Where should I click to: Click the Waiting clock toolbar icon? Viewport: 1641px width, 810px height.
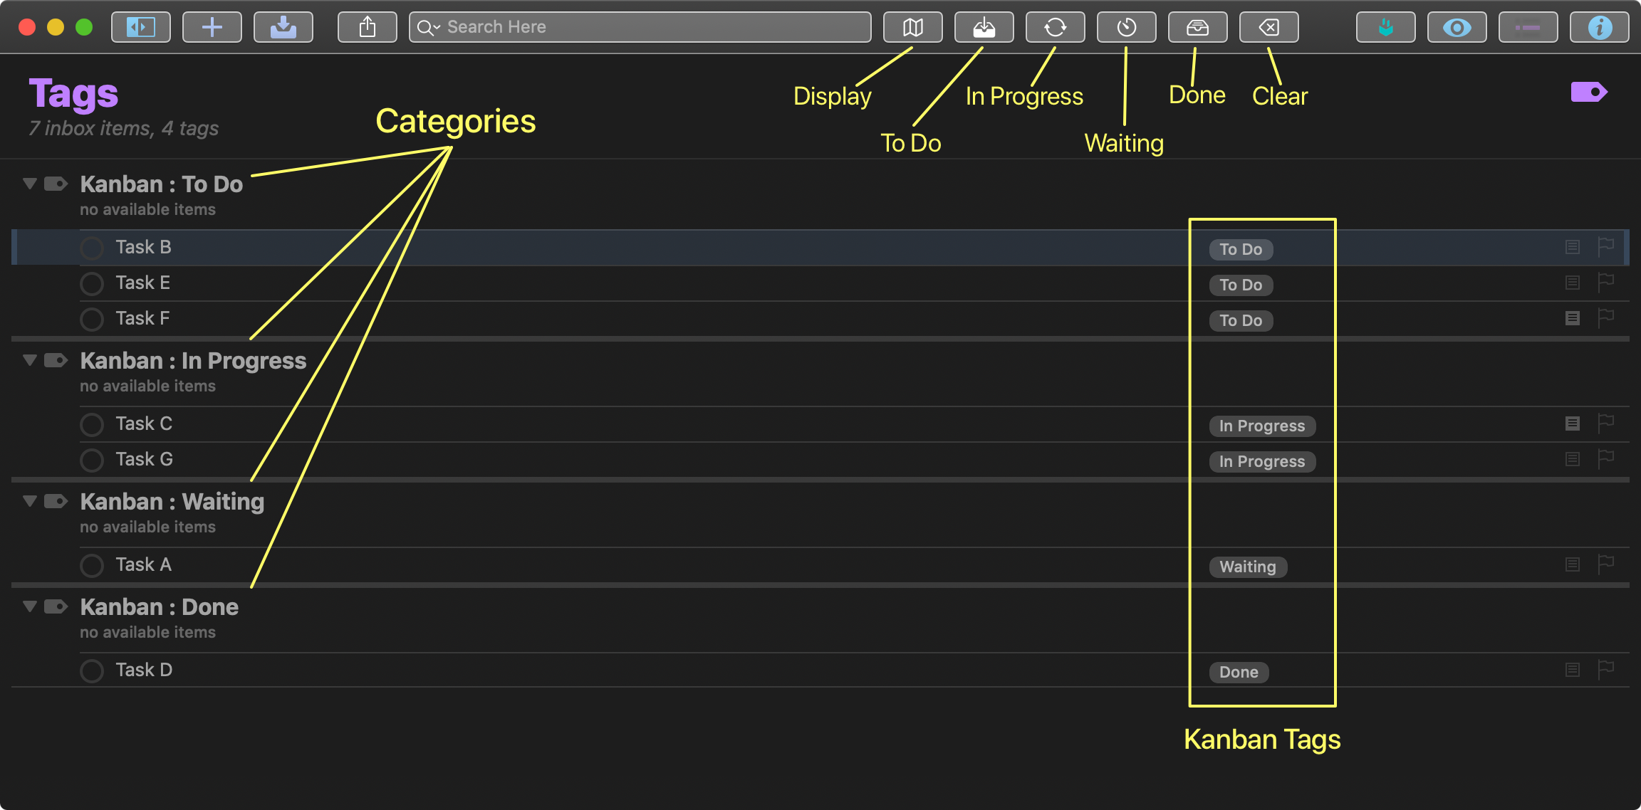1126,28
